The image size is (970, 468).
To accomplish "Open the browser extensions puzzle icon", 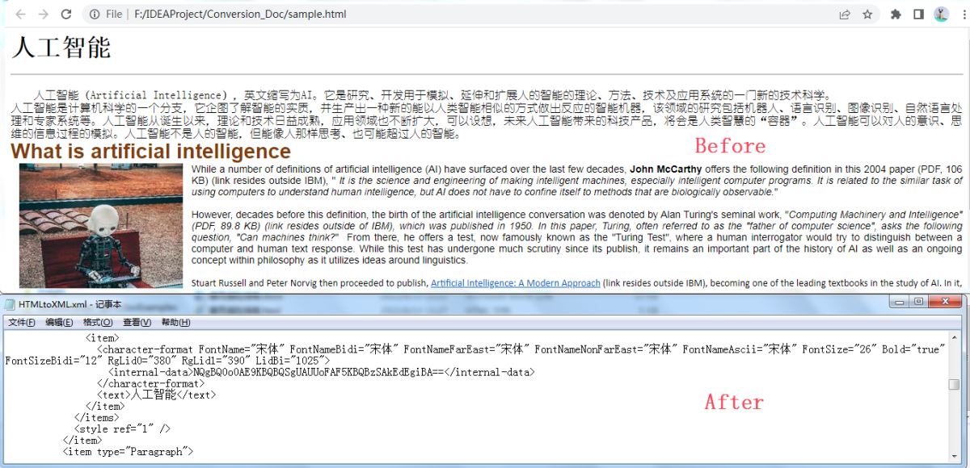I will tap(896, 14).
